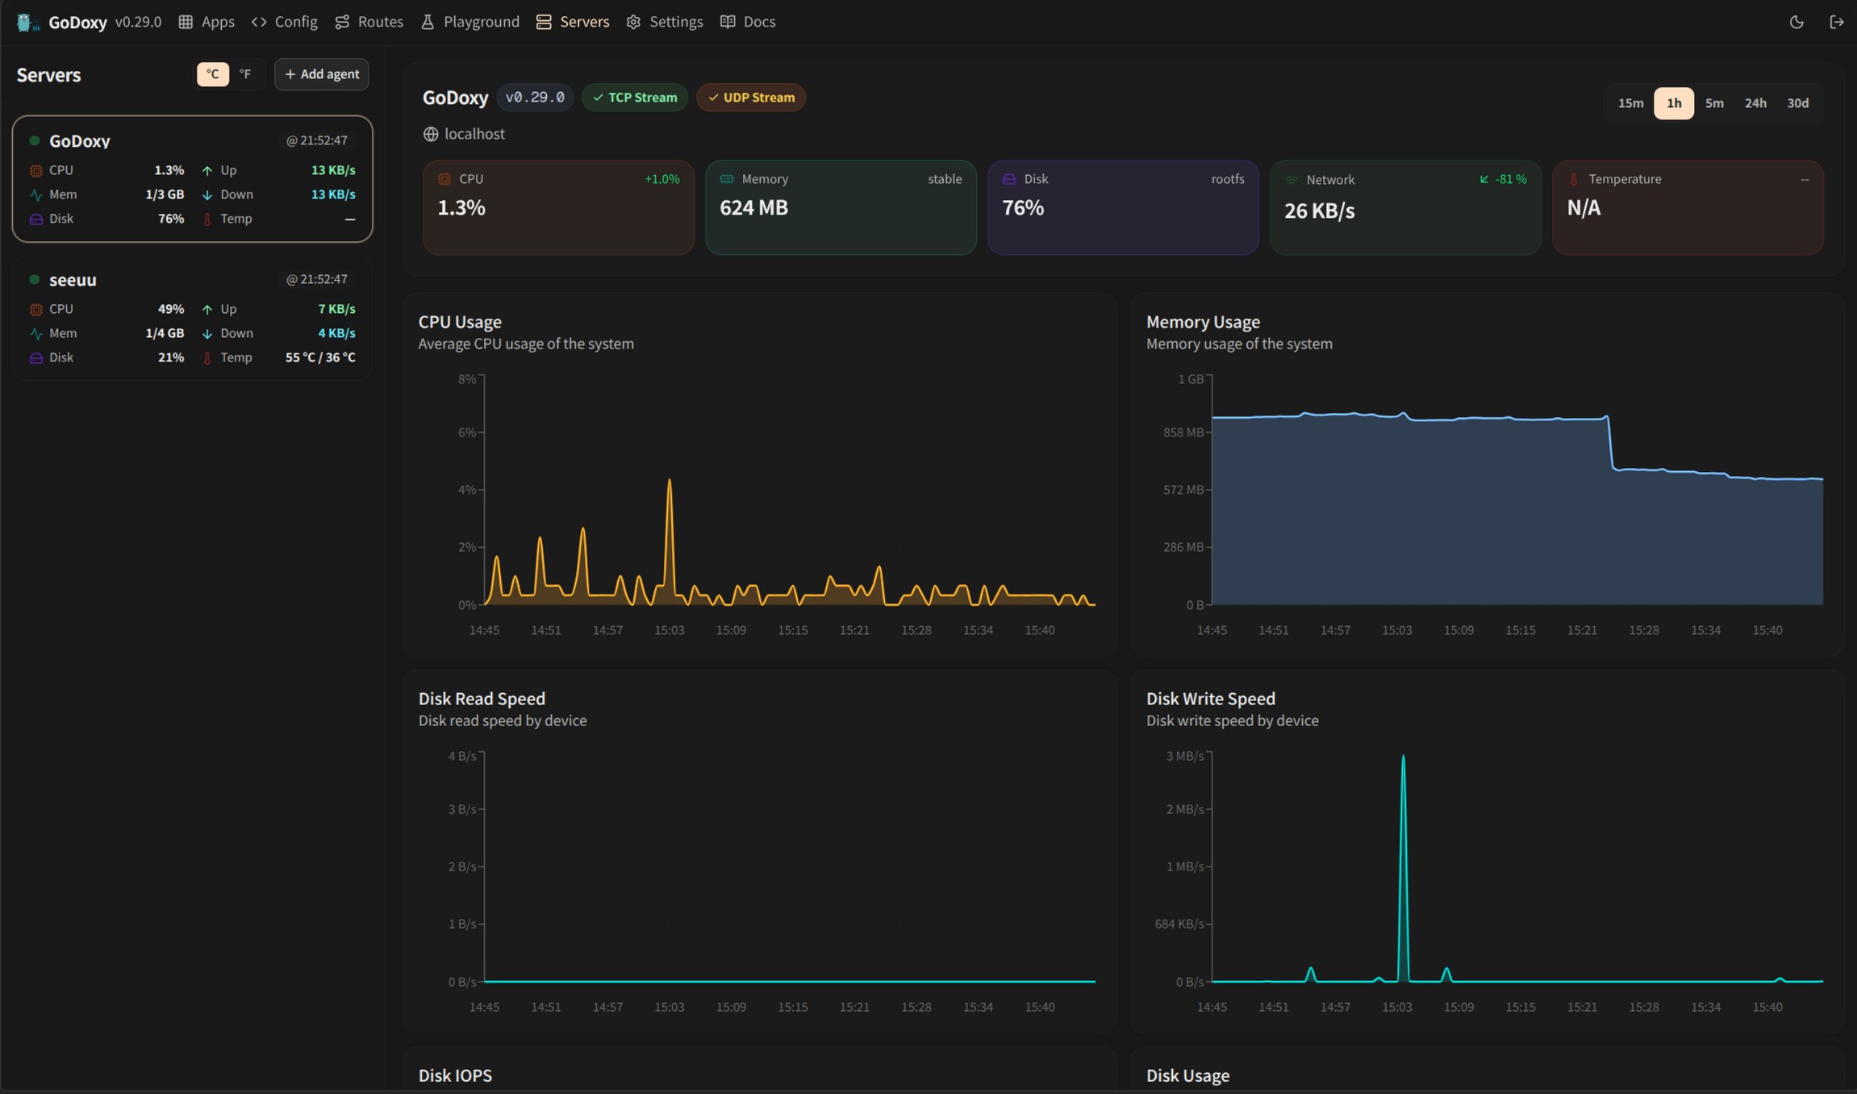This screenshot has width=1857, height=1094.
Task: Select the 24h time range
Action: point(1755,103)
